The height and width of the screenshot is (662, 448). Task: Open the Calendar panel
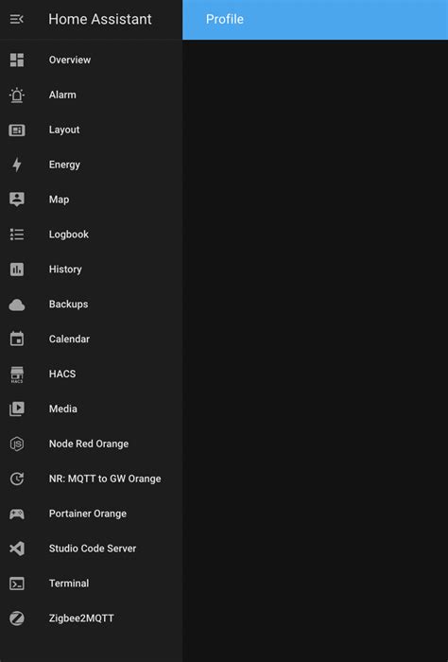(x=91, y=339)
